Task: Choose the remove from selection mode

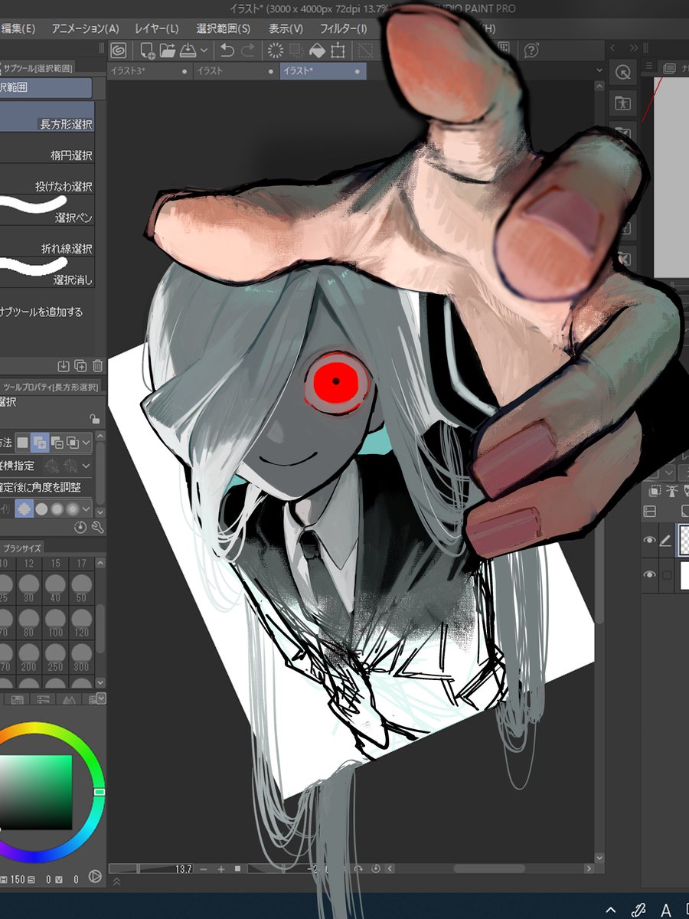Action: click(57, 442)
